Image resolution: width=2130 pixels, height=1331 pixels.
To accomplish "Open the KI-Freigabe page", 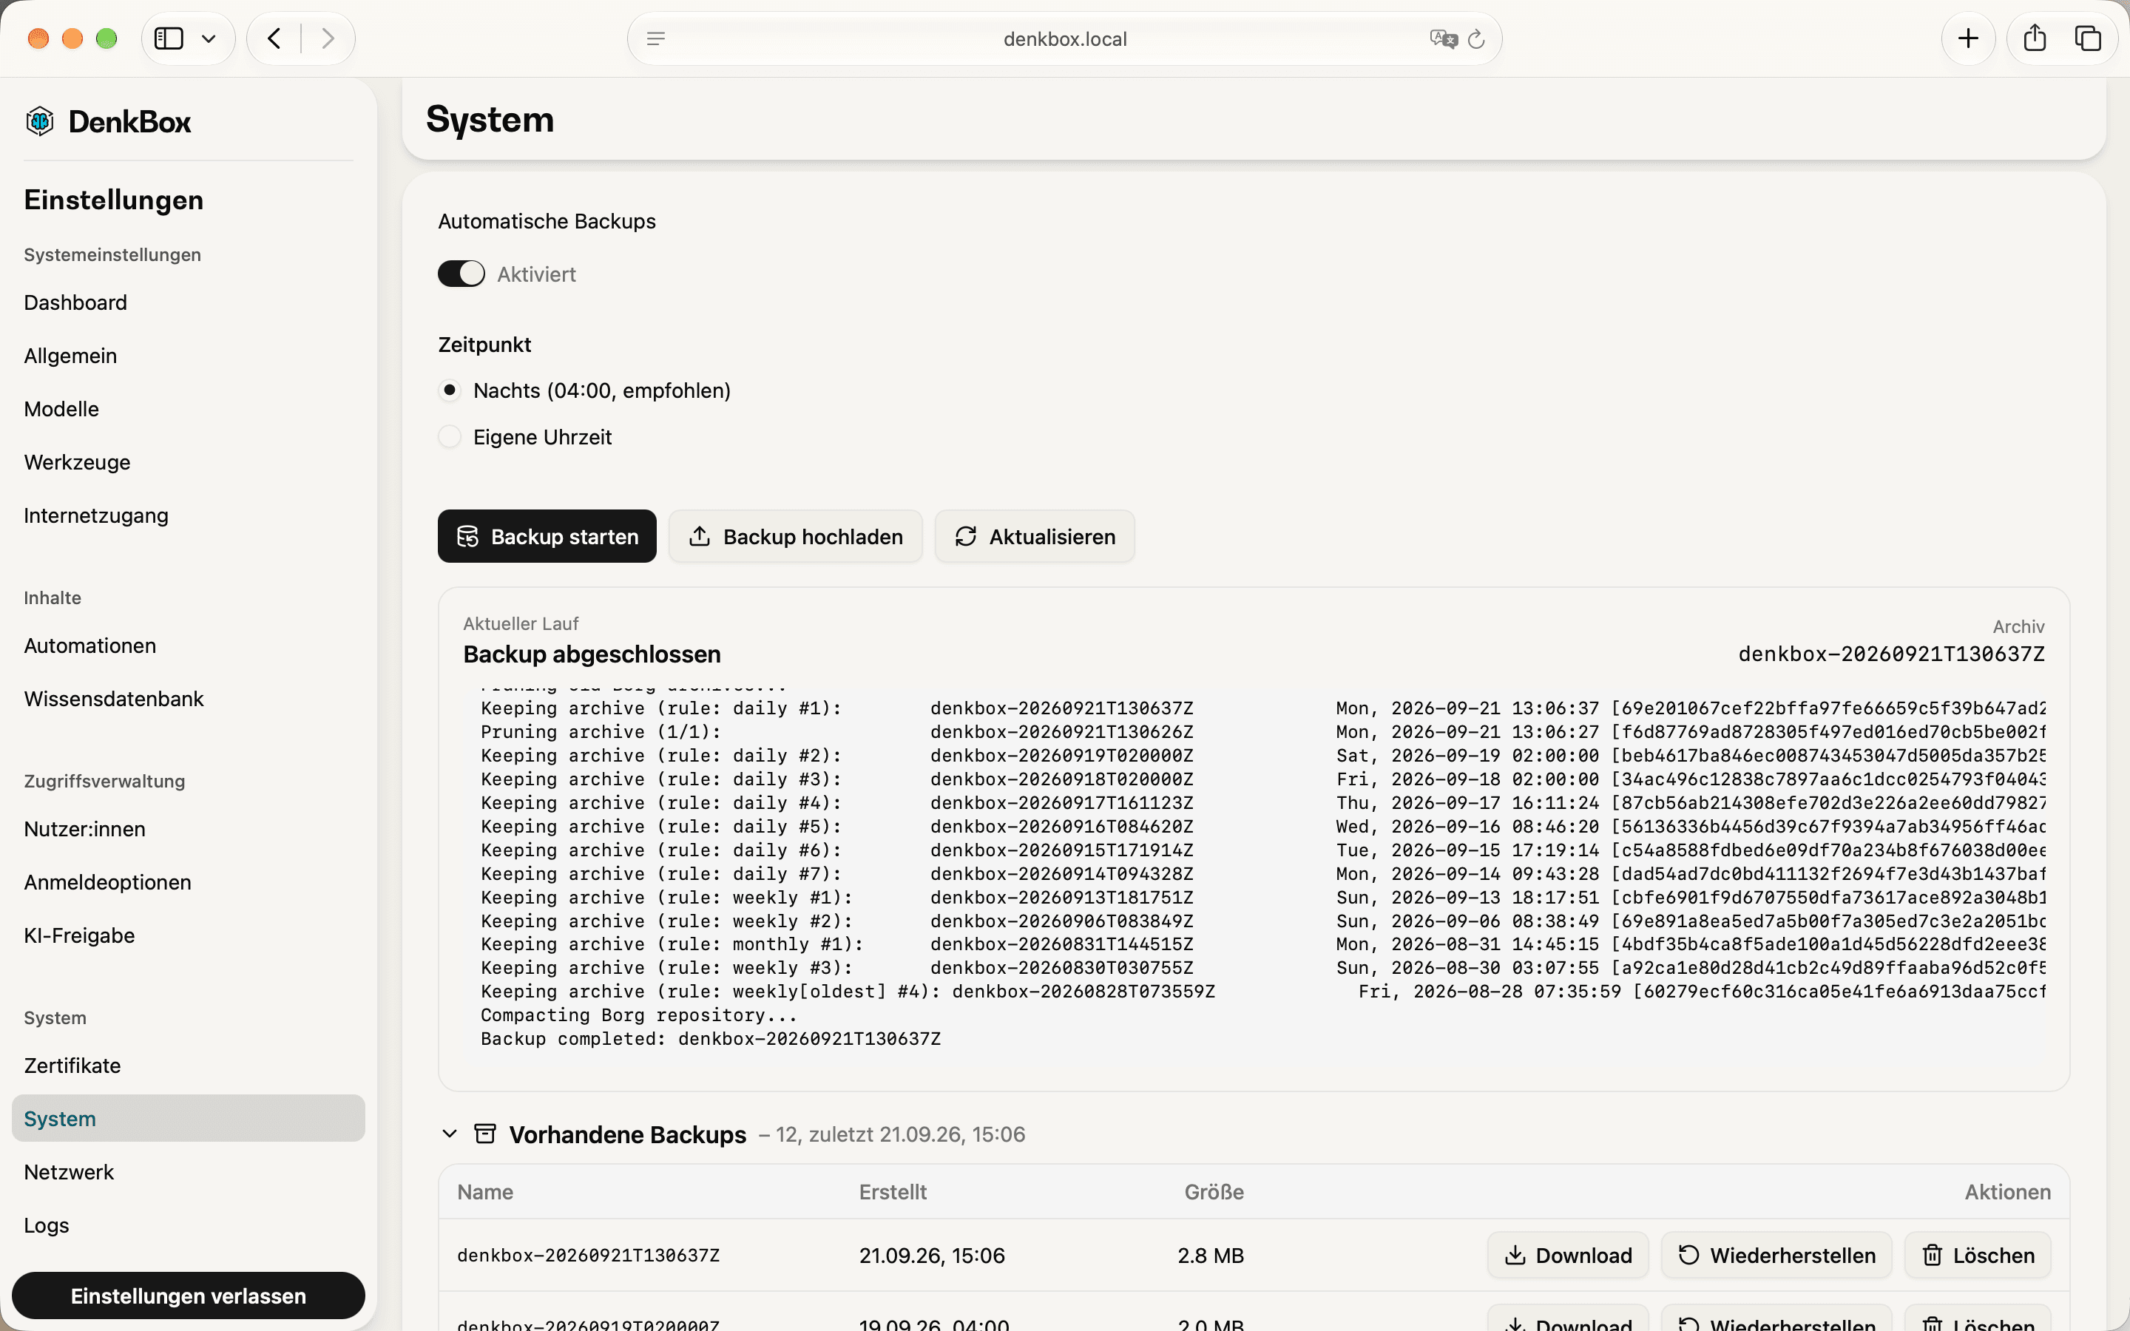I will pos(79,935).
